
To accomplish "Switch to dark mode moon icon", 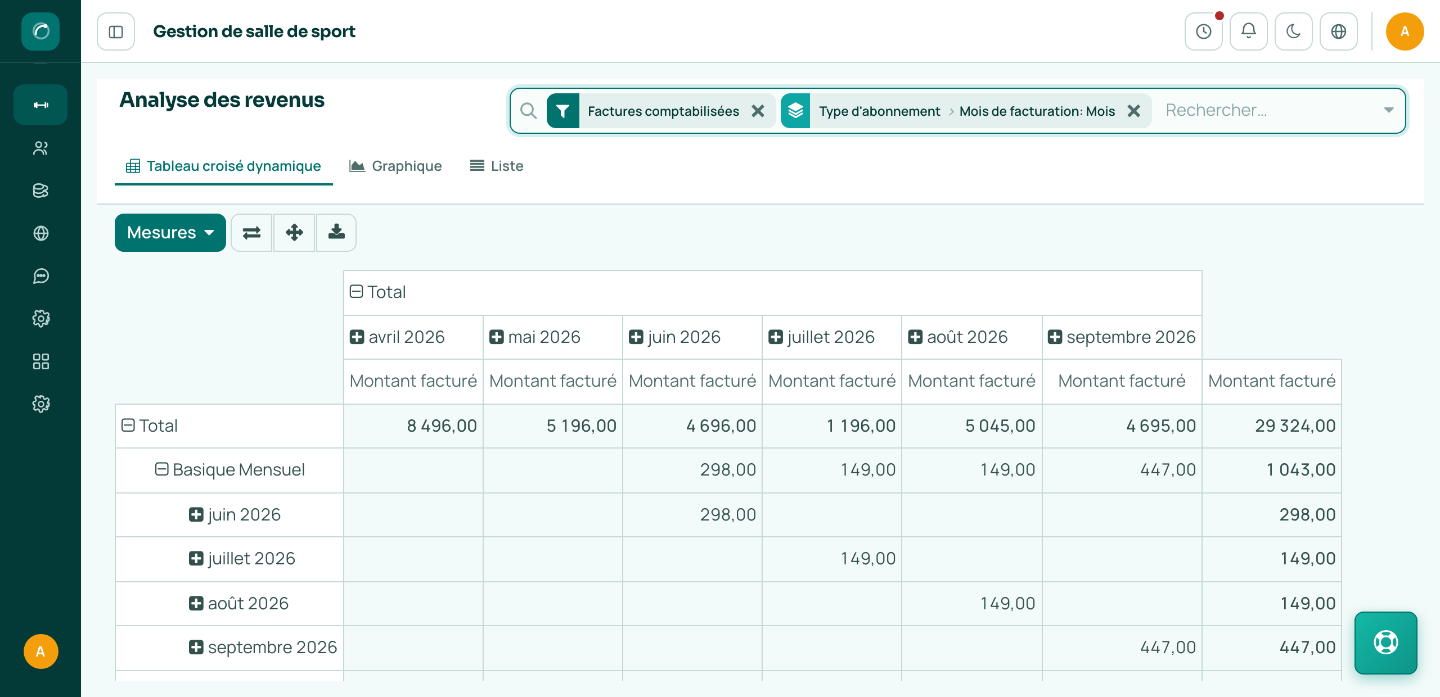I will point(1294,31).
